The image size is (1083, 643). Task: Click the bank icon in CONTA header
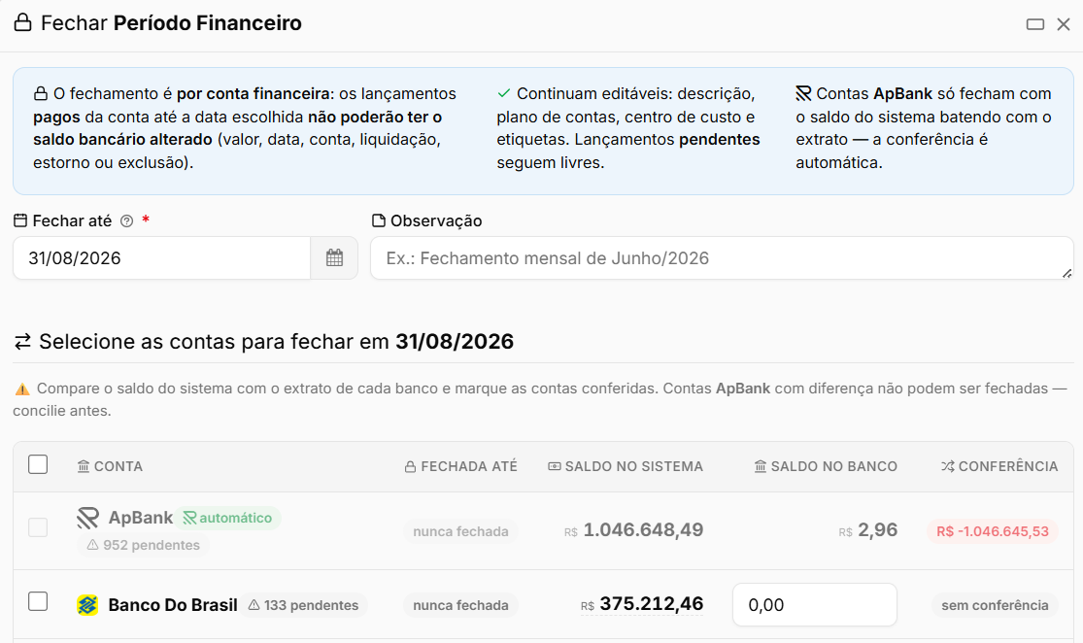tap(84, 467)
